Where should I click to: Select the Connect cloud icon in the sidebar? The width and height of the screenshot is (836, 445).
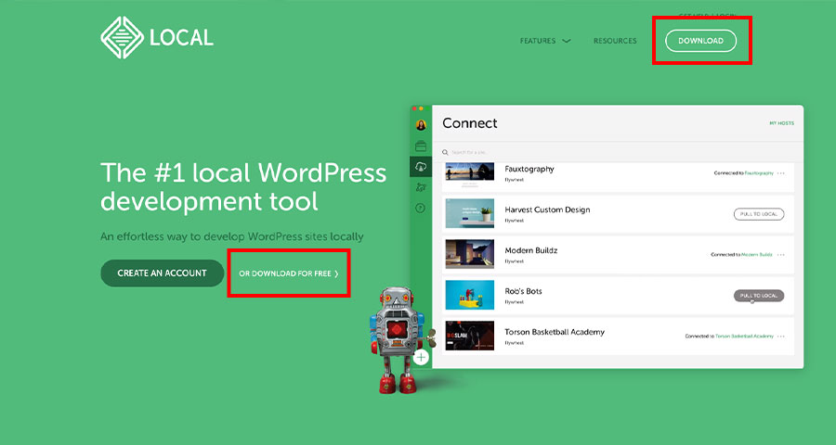coord(421,167)
